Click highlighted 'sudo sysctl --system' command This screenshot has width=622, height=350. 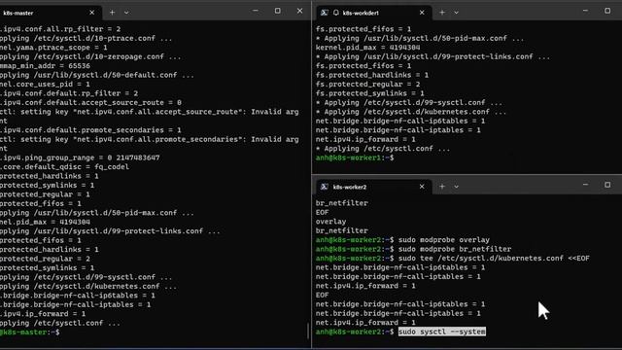(442, 332)
